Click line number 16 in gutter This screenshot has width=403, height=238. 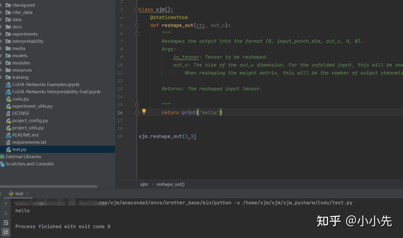coord(120,113)
